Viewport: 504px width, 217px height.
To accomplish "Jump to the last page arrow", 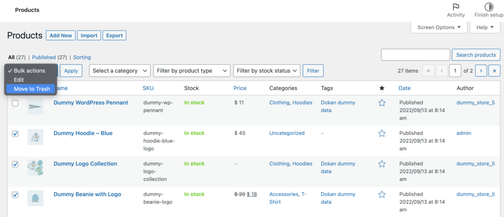I will [x=494, y=71].
